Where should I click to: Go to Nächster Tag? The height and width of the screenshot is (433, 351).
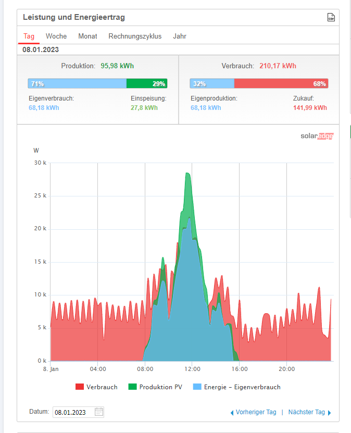click(307, 412)
